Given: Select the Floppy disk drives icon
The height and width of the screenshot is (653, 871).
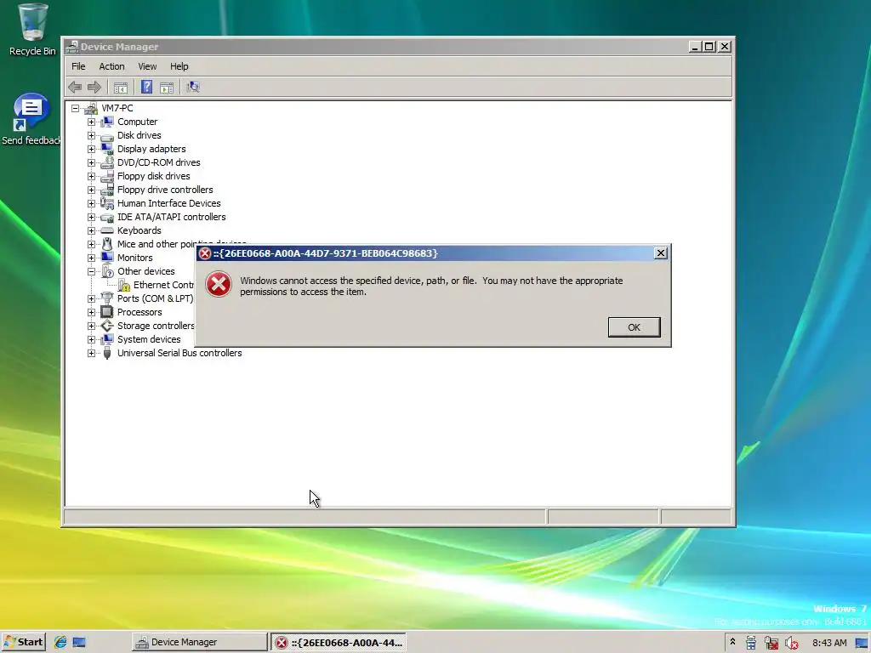Looking at the screenshot, I should (107, 176).
